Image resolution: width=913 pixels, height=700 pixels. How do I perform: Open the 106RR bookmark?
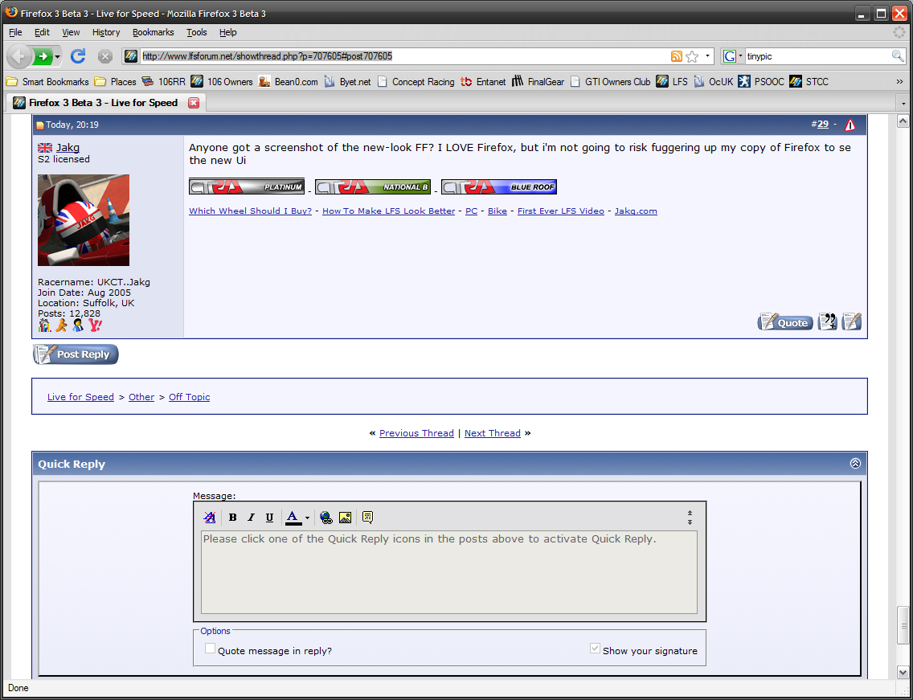pos(163,81)
